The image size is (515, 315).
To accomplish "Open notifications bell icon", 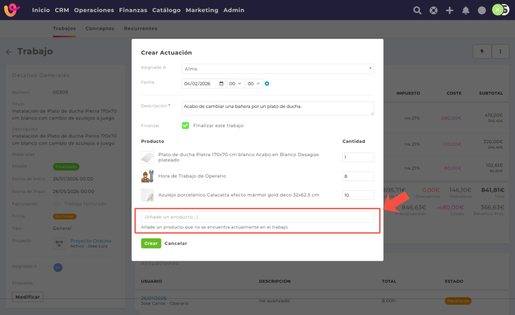I will point(466,10).
